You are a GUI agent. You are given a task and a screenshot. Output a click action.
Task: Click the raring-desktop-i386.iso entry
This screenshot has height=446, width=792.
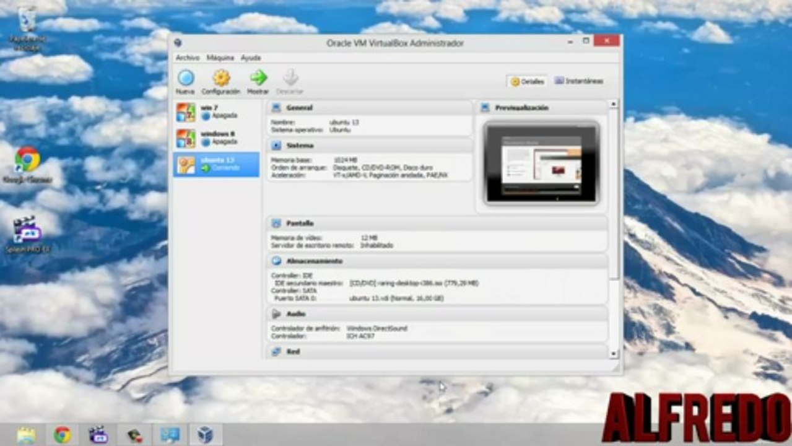point(414,283)
